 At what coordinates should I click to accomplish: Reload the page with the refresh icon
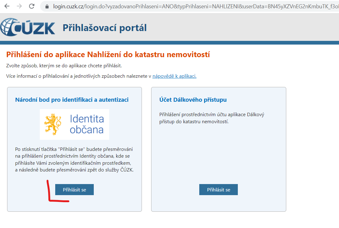click(32, 6)
